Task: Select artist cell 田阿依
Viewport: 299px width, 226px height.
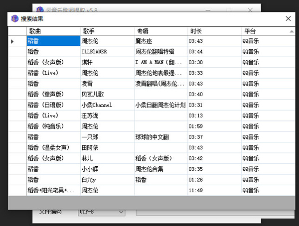Action: pos(107,147)
